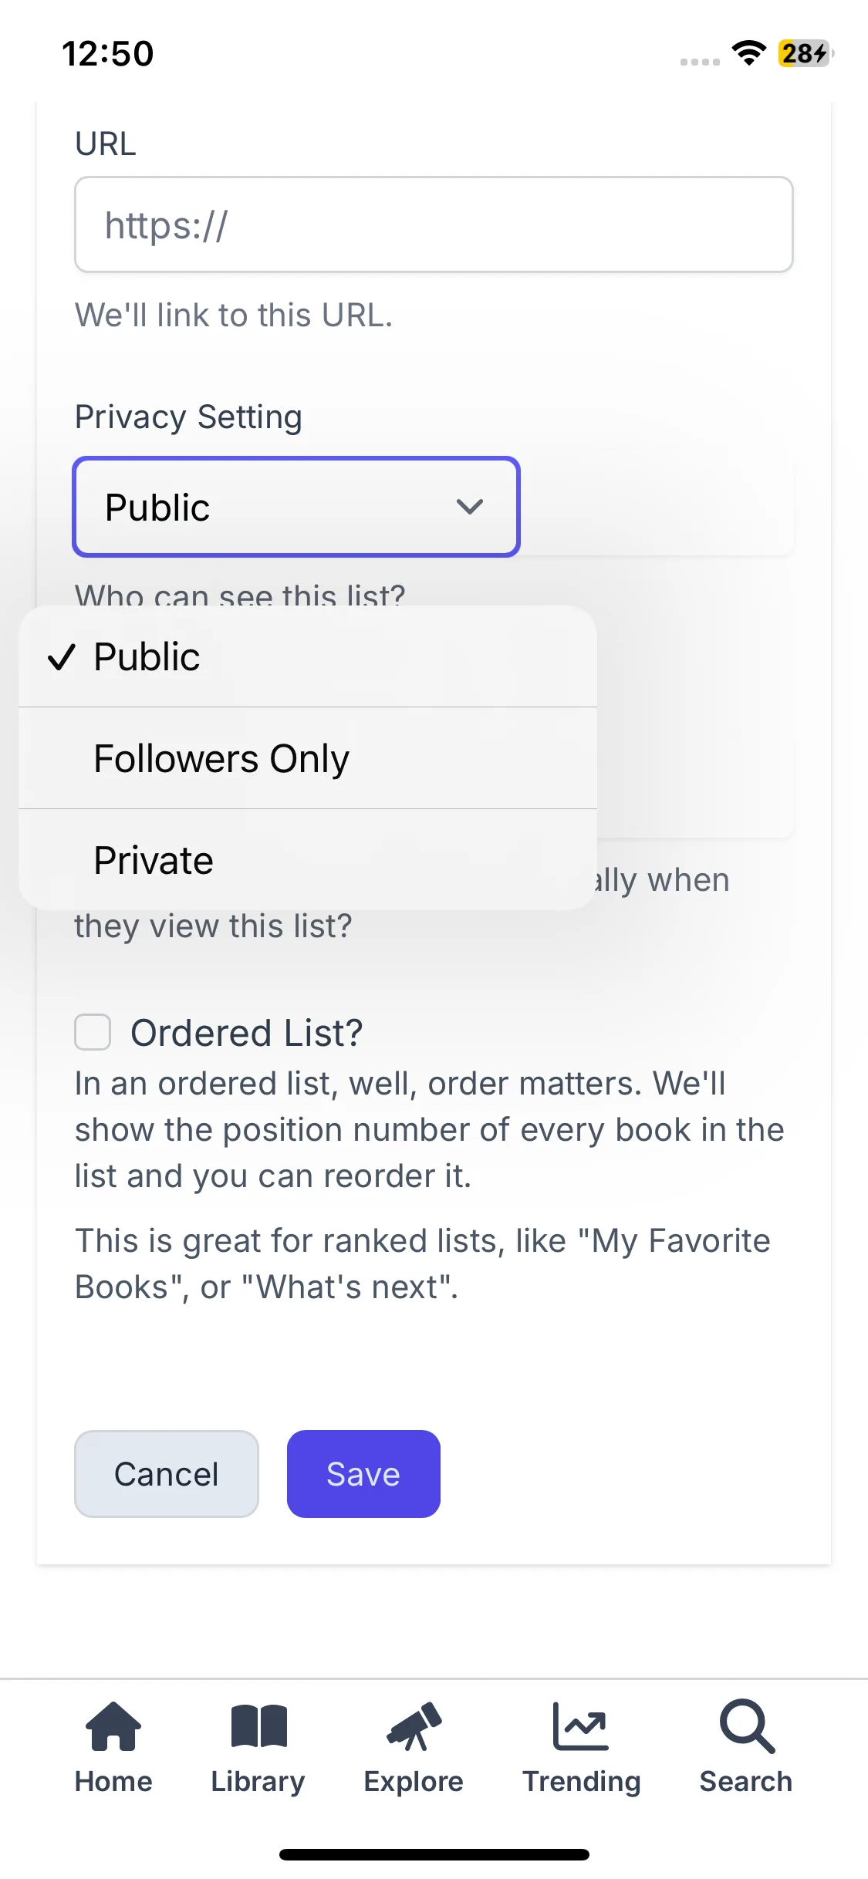This screenshot has height=1879, width=868.
Task: Open Library via the book icon
Action: coord(258,1726)
